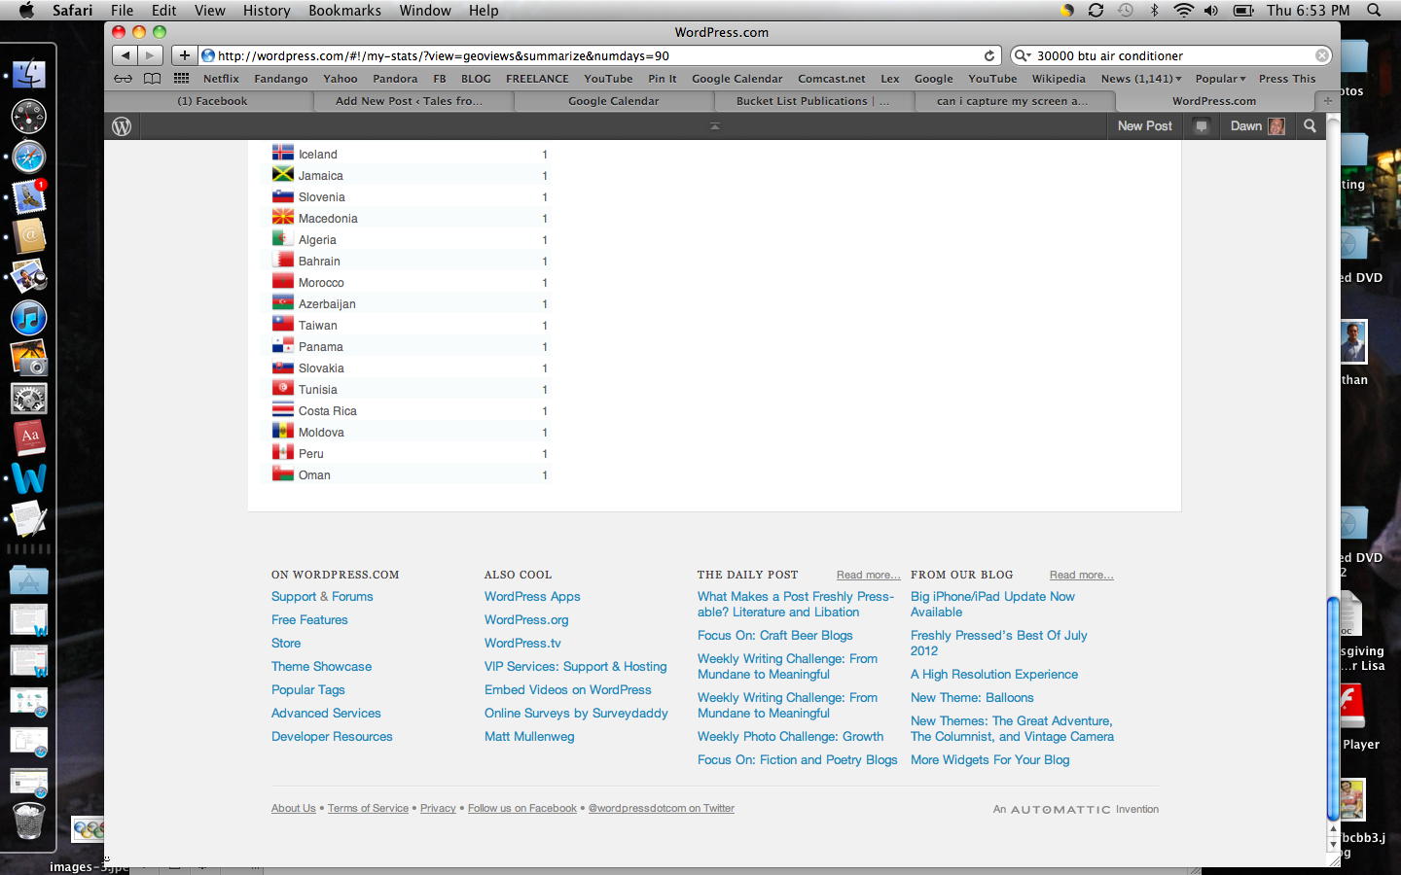Click the admin bar search magnifier

point(1310,126)
